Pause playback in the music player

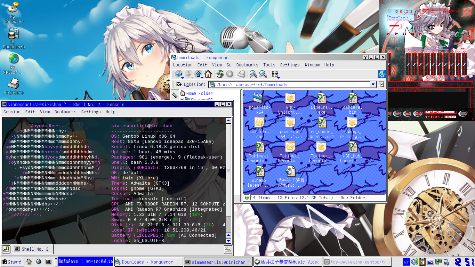[x=404, y=34]
